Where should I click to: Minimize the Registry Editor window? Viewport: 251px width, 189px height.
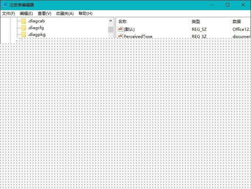(212, 5)
